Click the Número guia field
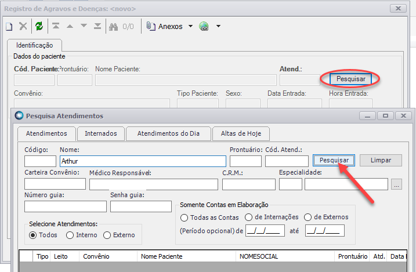This screenshot has height=272, width=416. 66,206
